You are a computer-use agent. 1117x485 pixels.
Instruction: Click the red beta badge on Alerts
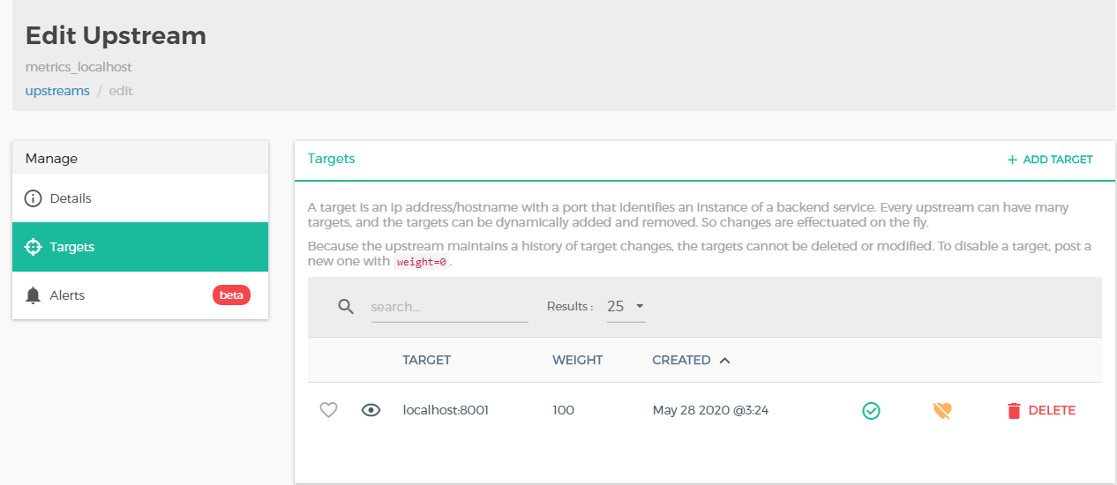coord(231,295)
